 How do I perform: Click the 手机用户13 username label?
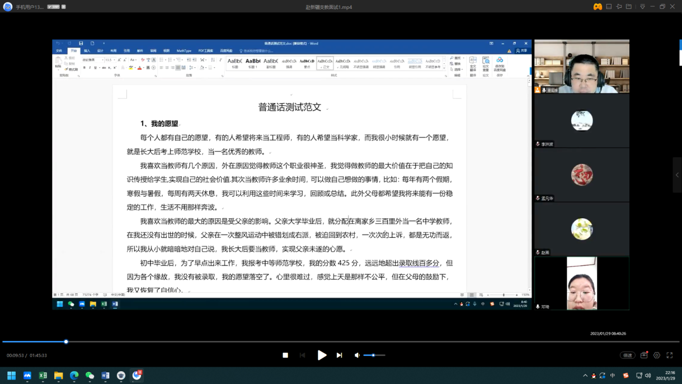coord(29,7)
